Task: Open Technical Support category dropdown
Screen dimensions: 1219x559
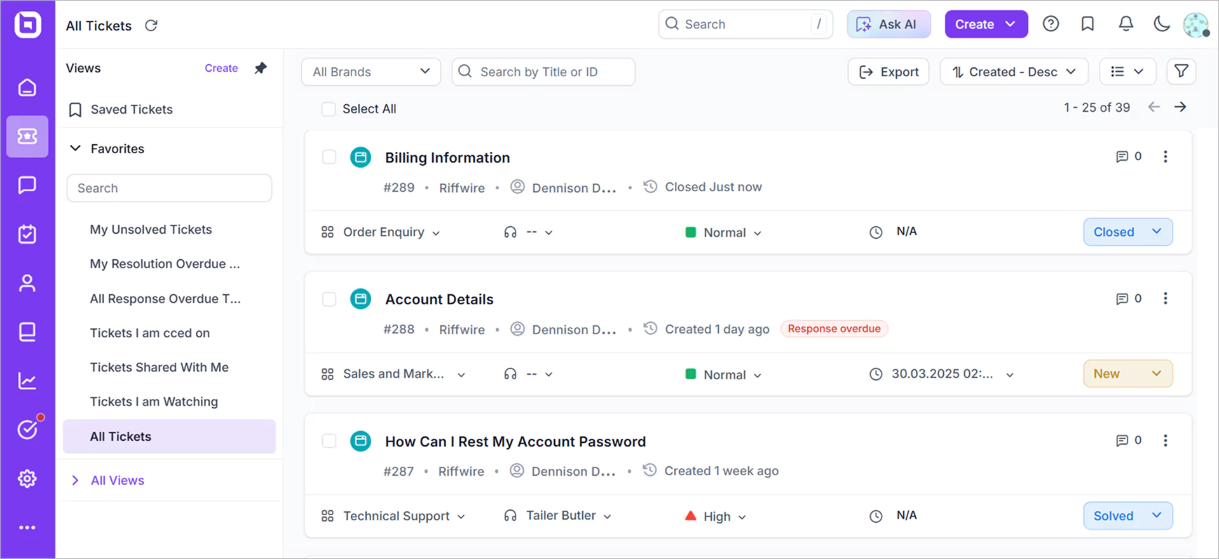Action: (394, 516)
